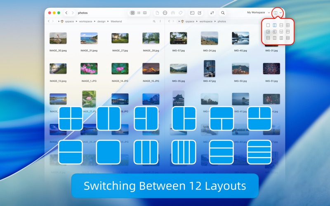Open the My Workspace dropdown
330x206 pixels.
259,13
